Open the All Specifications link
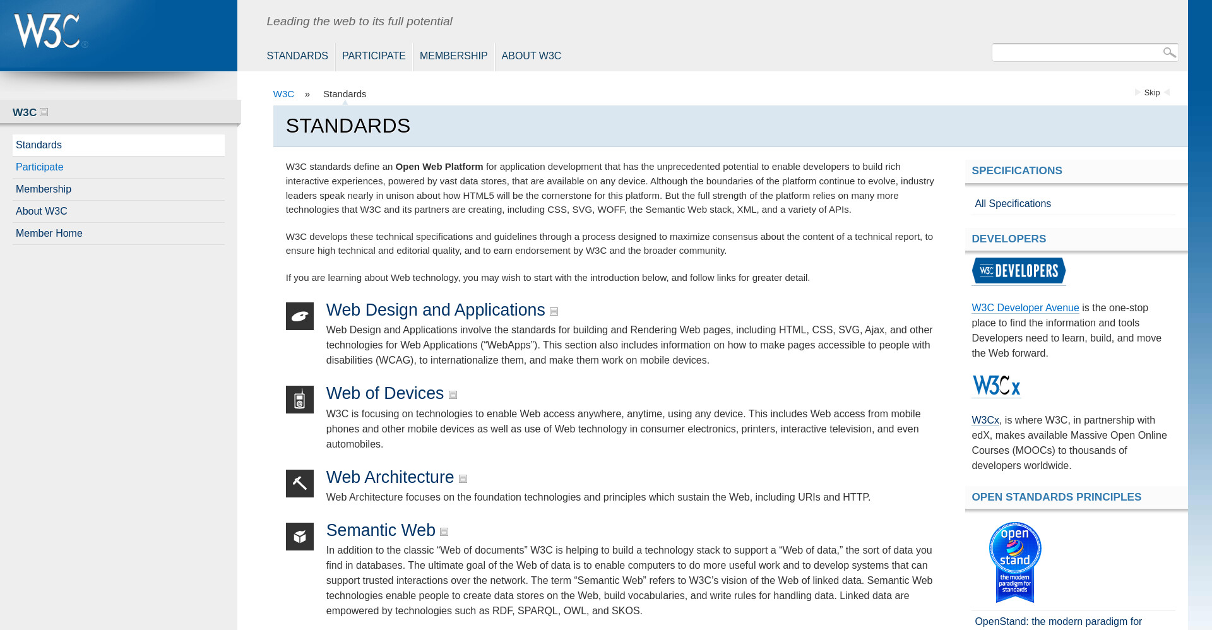Viewport: 1212px width, 630px height. [x=1013, y=204]
